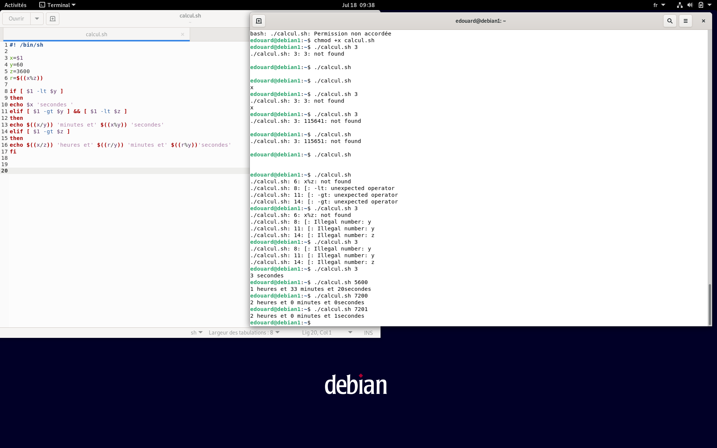
Task: Open the Lig 20, Col 1 position dropdown
Action: (x=327, y=333)
